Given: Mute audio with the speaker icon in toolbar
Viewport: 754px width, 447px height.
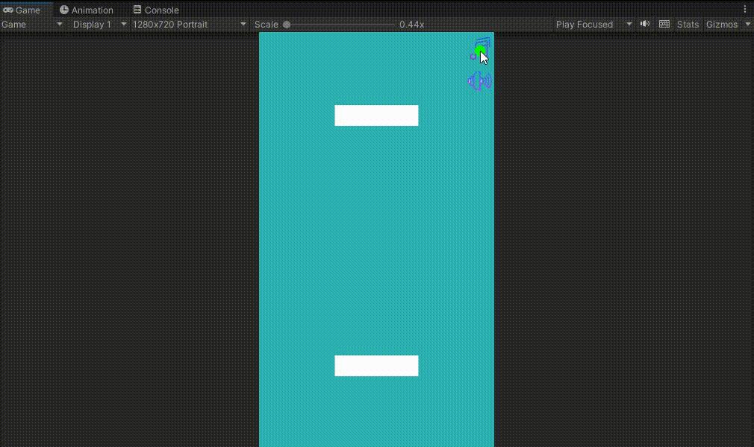Looking at the screenshot, I should tap(644, 24).
